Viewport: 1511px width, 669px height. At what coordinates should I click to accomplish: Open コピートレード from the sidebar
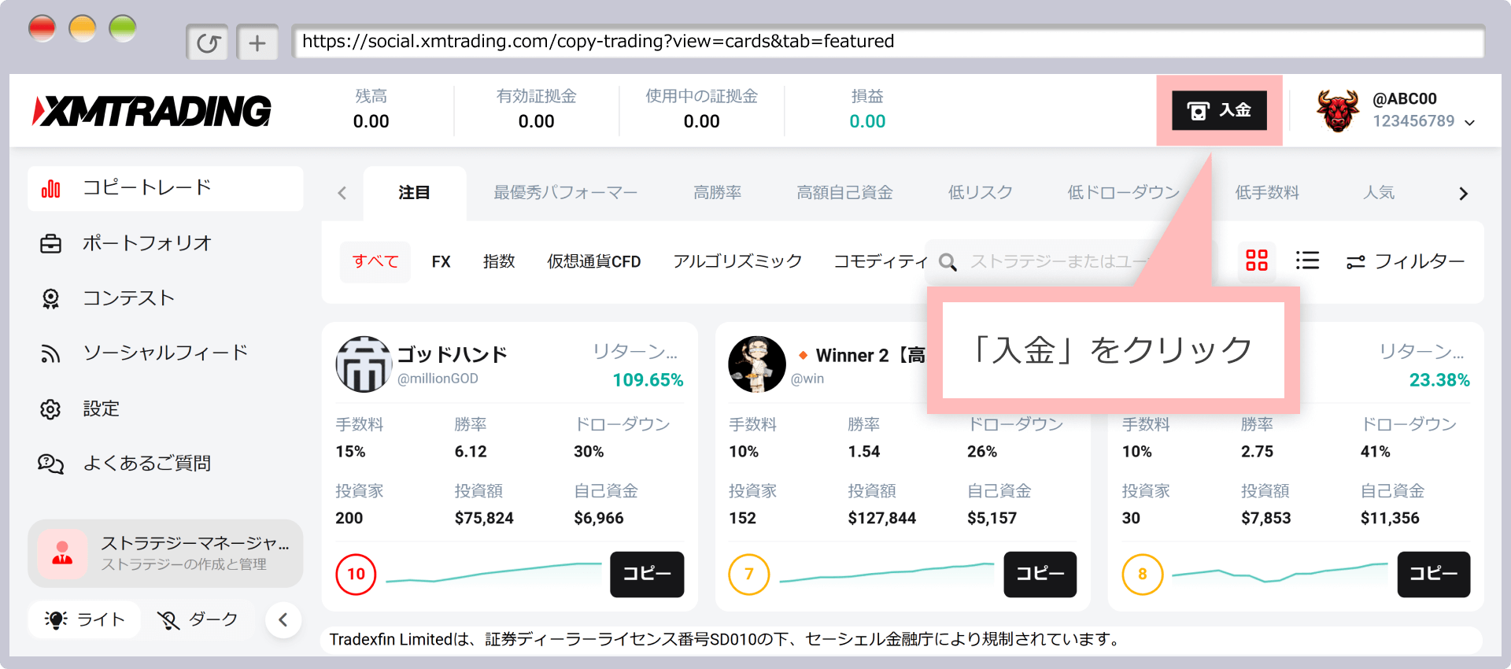146,188
